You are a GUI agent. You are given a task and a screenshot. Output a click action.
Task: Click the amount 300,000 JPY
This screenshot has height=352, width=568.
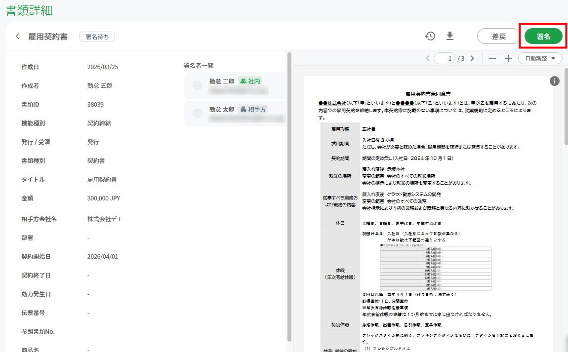coord(104,198)
